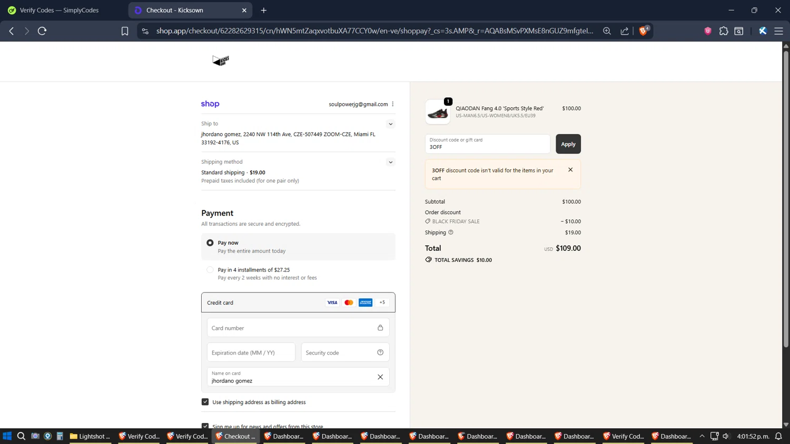Click the lock icon in card number field
790x444 pixels.
(380, 328)
